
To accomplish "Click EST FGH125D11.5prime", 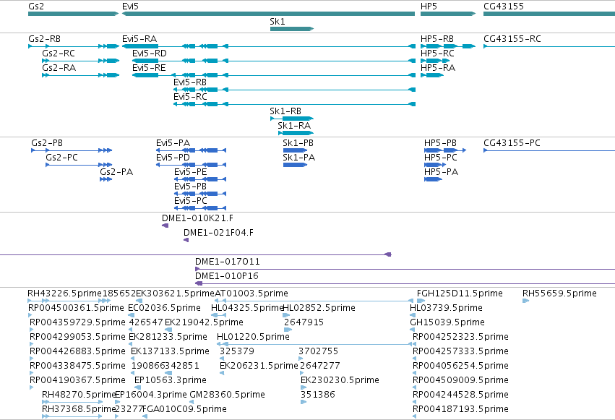I will click(x=460, y=293).
